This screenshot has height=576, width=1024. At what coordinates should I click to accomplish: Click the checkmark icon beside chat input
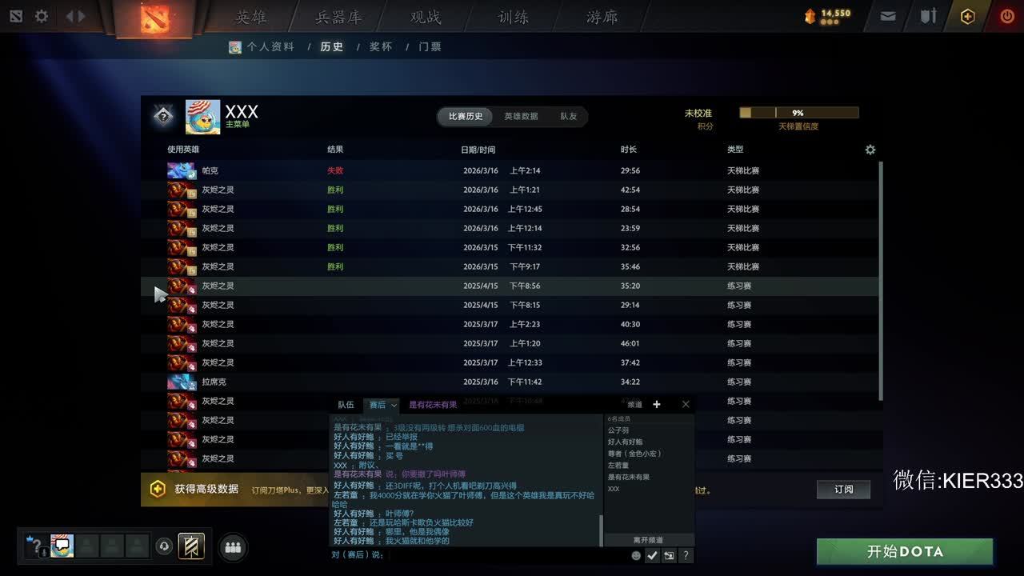[653, 555]
